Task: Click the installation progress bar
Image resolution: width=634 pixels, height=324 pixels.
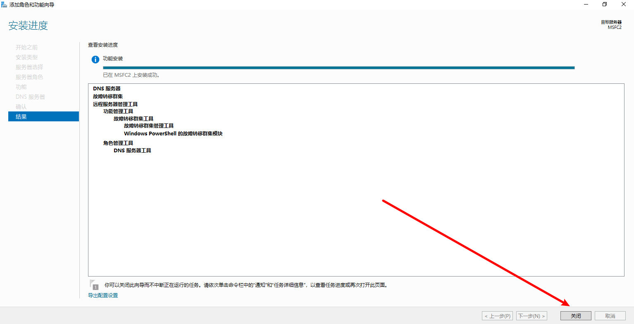Action: point(338,68)
